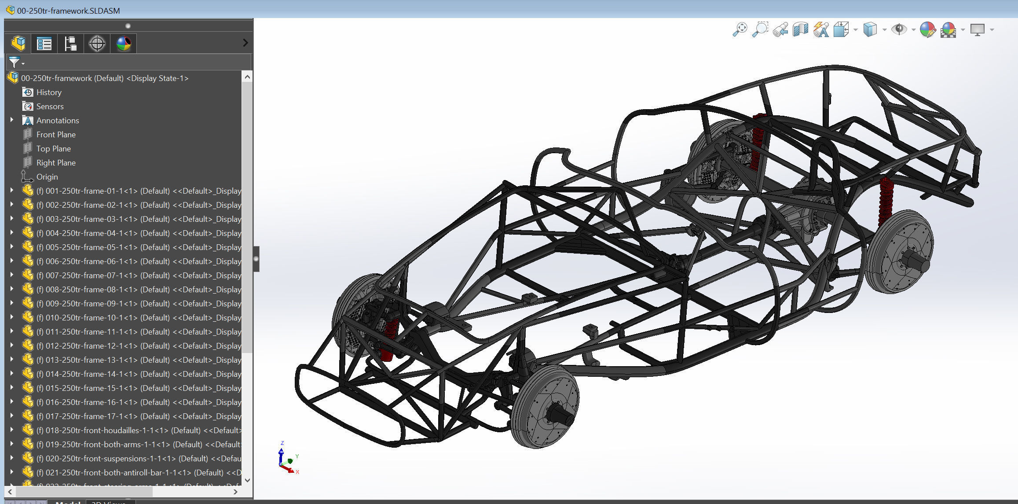Click the Hide/Show Items eye icon
1018x504 pixels.
tap(899, 29)
